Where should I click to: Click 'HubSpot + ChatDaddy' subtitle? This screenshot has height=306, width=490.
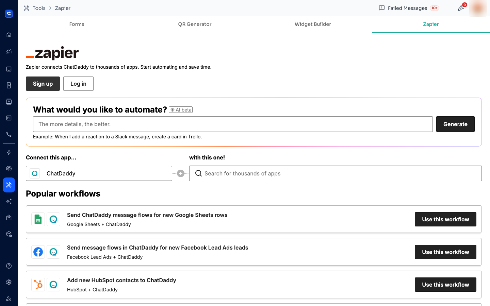tap(92, 290)
